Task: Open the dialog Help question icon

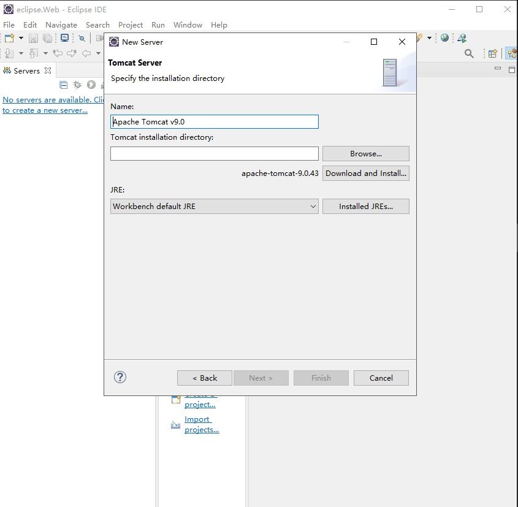Action: click(120, 377)
